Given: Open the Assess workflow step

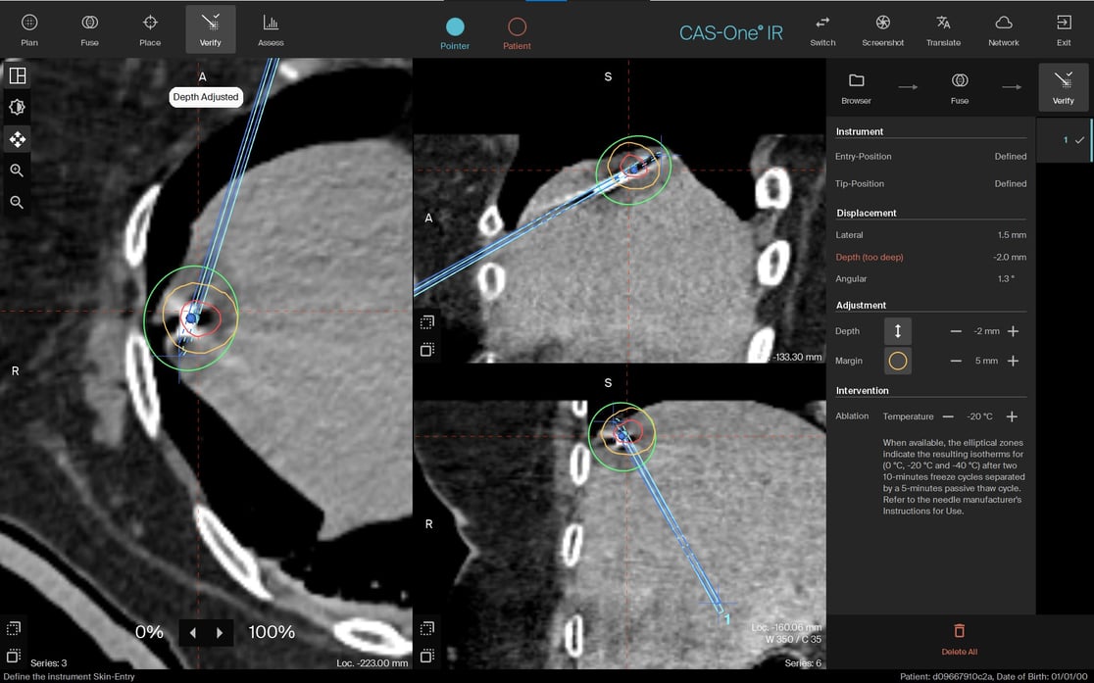Looking at the screenshot, I should click(271, 30).
